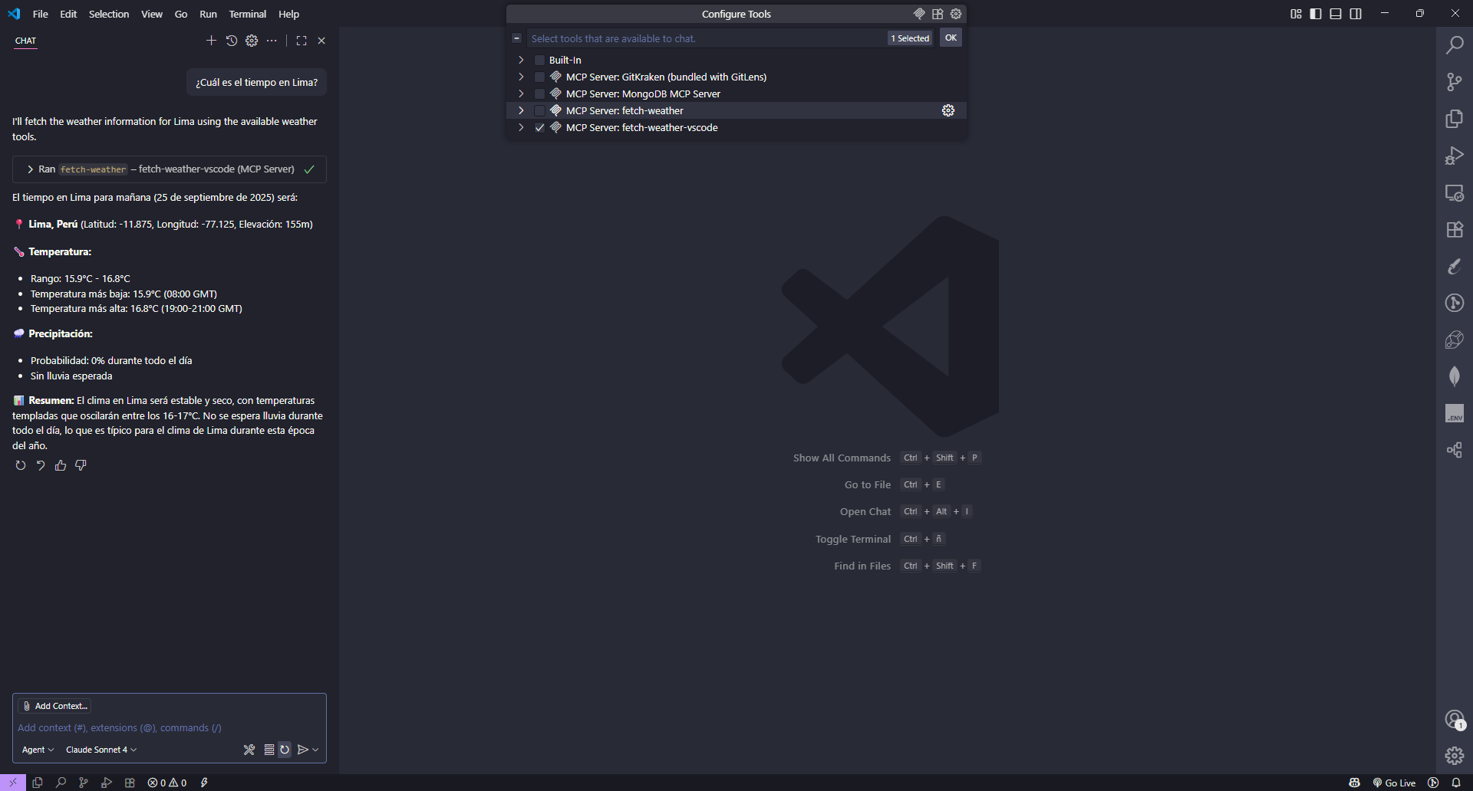Click the refresh icon in the chat input toolbar

pos(285,750)
